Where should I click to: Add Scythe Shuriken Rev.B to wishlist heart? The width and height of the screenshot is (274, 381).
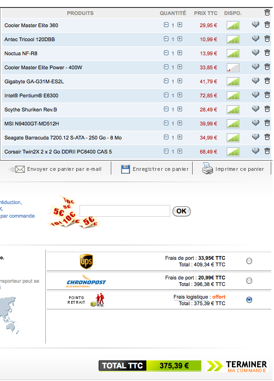point(255,109)
